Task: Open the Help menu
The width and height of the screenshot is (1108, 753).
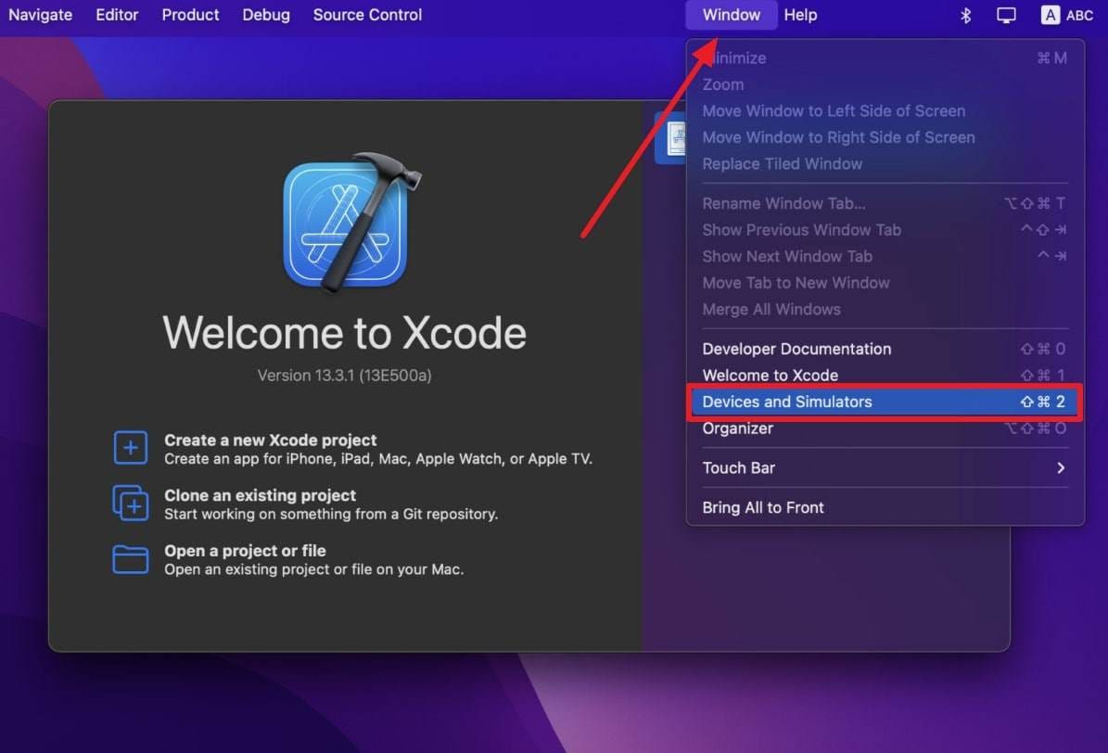Action: pyautogui.click(x=800, y=15)
